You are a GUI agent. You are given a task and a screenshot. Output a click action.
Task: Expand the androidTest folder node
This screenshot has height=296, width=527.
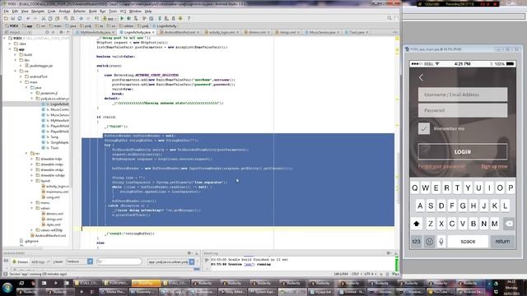pyautogui.click(x=21, y=76)
